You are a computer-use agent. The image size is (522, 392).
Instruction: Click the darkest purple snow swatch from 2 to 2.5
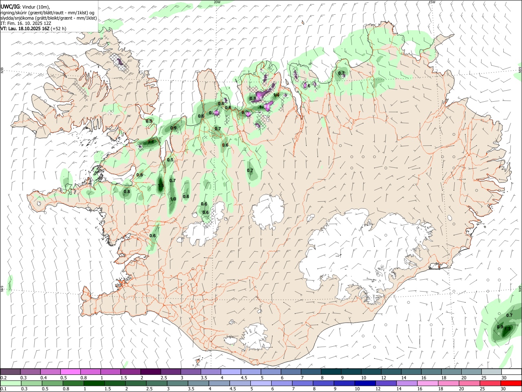click(x=150, y=372)
